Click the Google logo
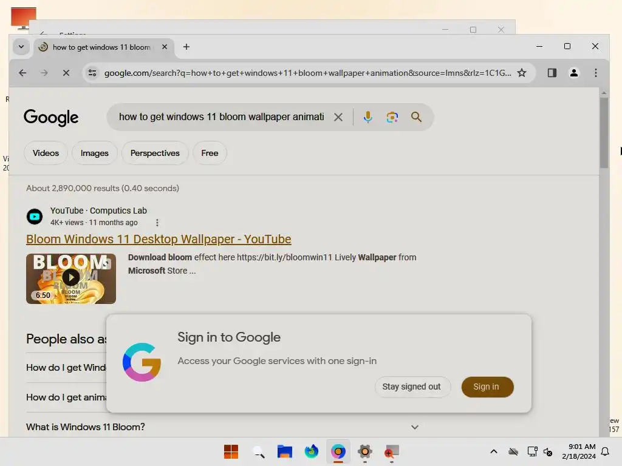Screen dimensions: 622x466 [x=51, y=118]
